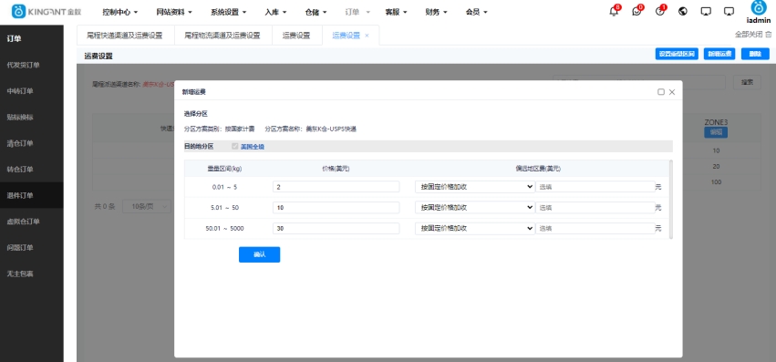Image resolution: width=776 pixels, height=362 pixels.
Task: Select 贴标换标 in the sidebar
Action: click(x=32, y=118)
